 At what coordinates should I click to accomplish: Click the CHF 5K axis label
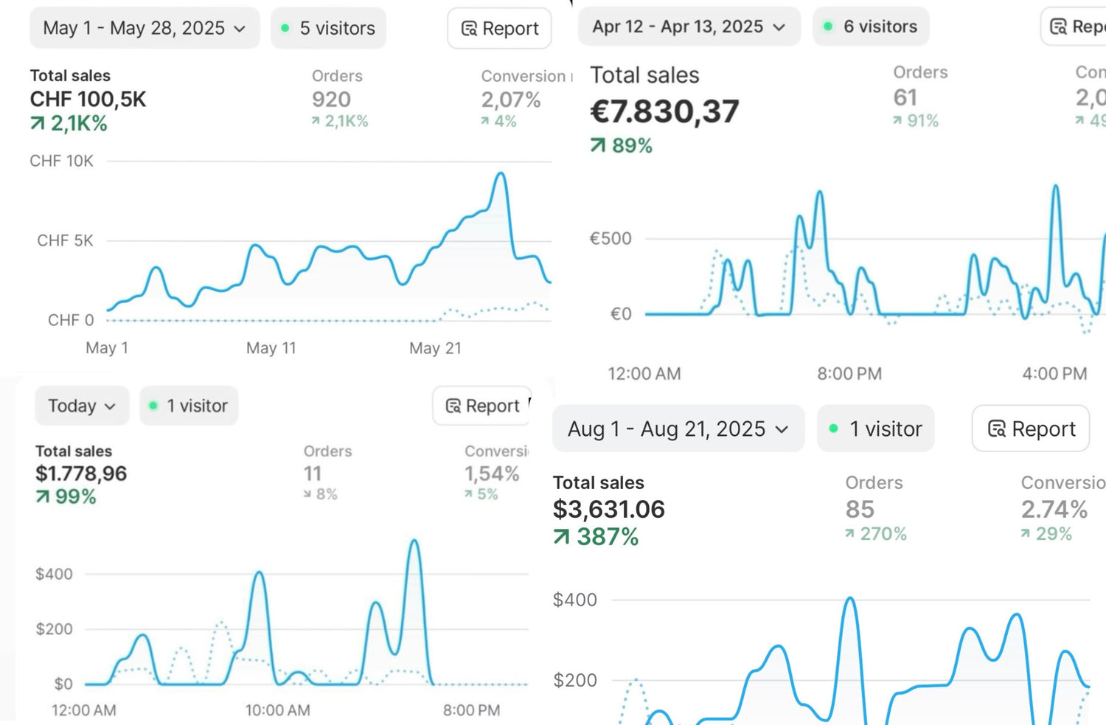[x=65, y=240]
